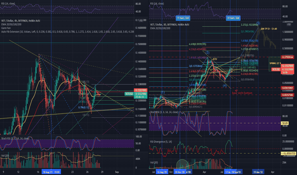Screen dimensions: 297x175
Task: Click the 3(0.13753844) fib level label
Action: pyautogui.click(x=196, y=66)
